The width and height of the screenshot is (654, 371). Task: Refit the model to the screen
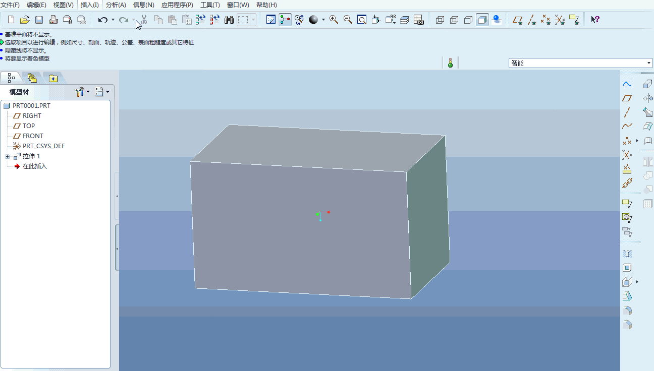pos(362,20)
